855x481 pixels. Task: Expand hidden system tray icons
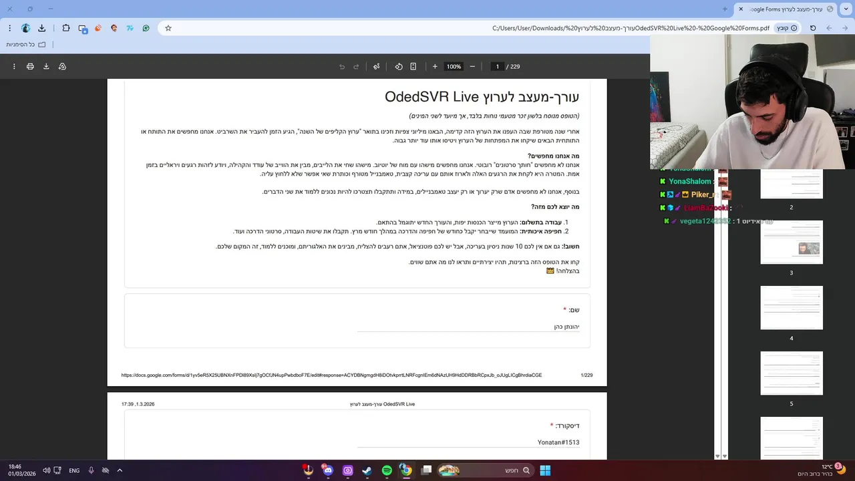120,470
